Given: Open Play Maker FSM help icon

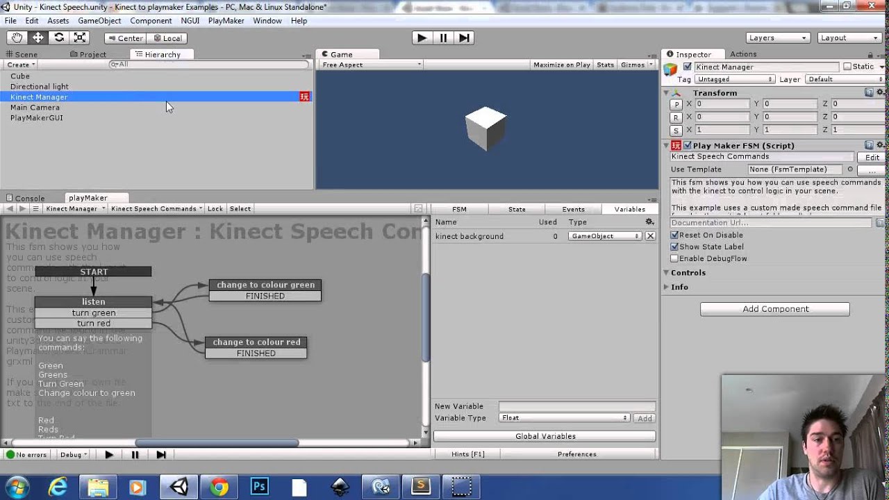Looking at the screenshot, I should tap(869, 145).
